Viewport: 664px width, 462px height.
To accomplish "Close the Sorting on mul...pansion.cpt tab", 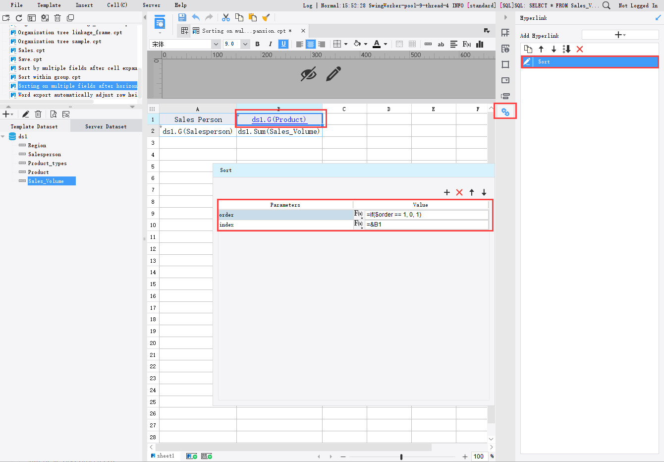I will (x=303, y=31).
